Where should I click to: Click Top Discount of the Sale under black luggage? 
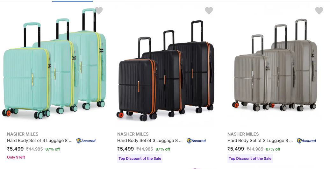(x=140, y=158)
